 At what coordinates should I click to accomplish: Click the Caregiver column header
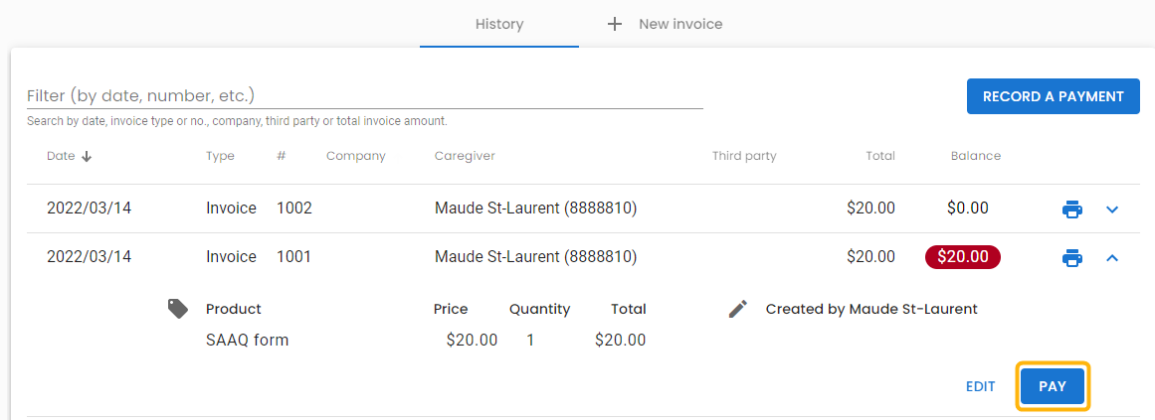coord(465,156)
